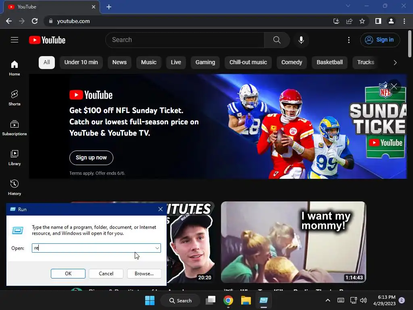
Task: Select the News chip
Action: pyautogui.click(x=119, y=63)
